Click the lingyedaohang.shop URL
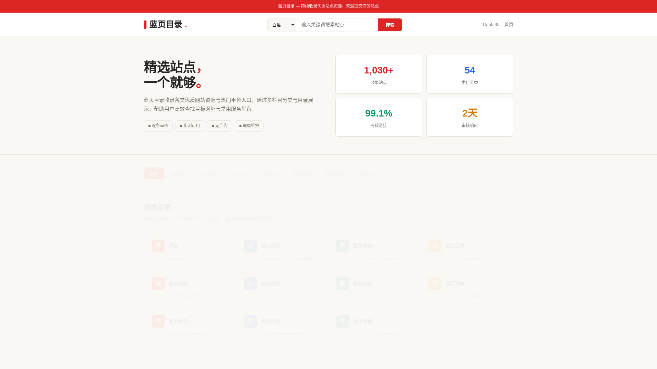The width and height of the screenshot is (657, 369). tap(468, 296)
